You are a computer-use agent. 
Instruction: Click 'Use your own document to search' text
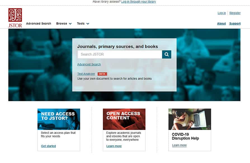(114, 78)
